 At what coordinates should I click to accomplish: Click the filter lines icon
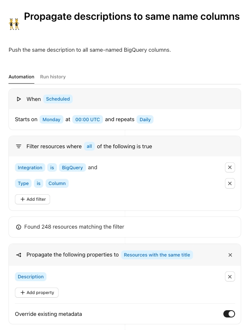click(x=19, y=146)
